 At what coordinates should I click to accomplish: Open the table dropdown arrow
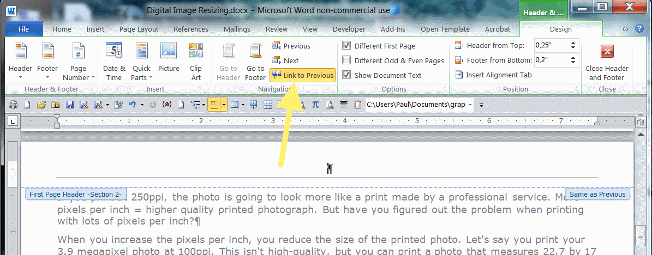tap(243, 105)
